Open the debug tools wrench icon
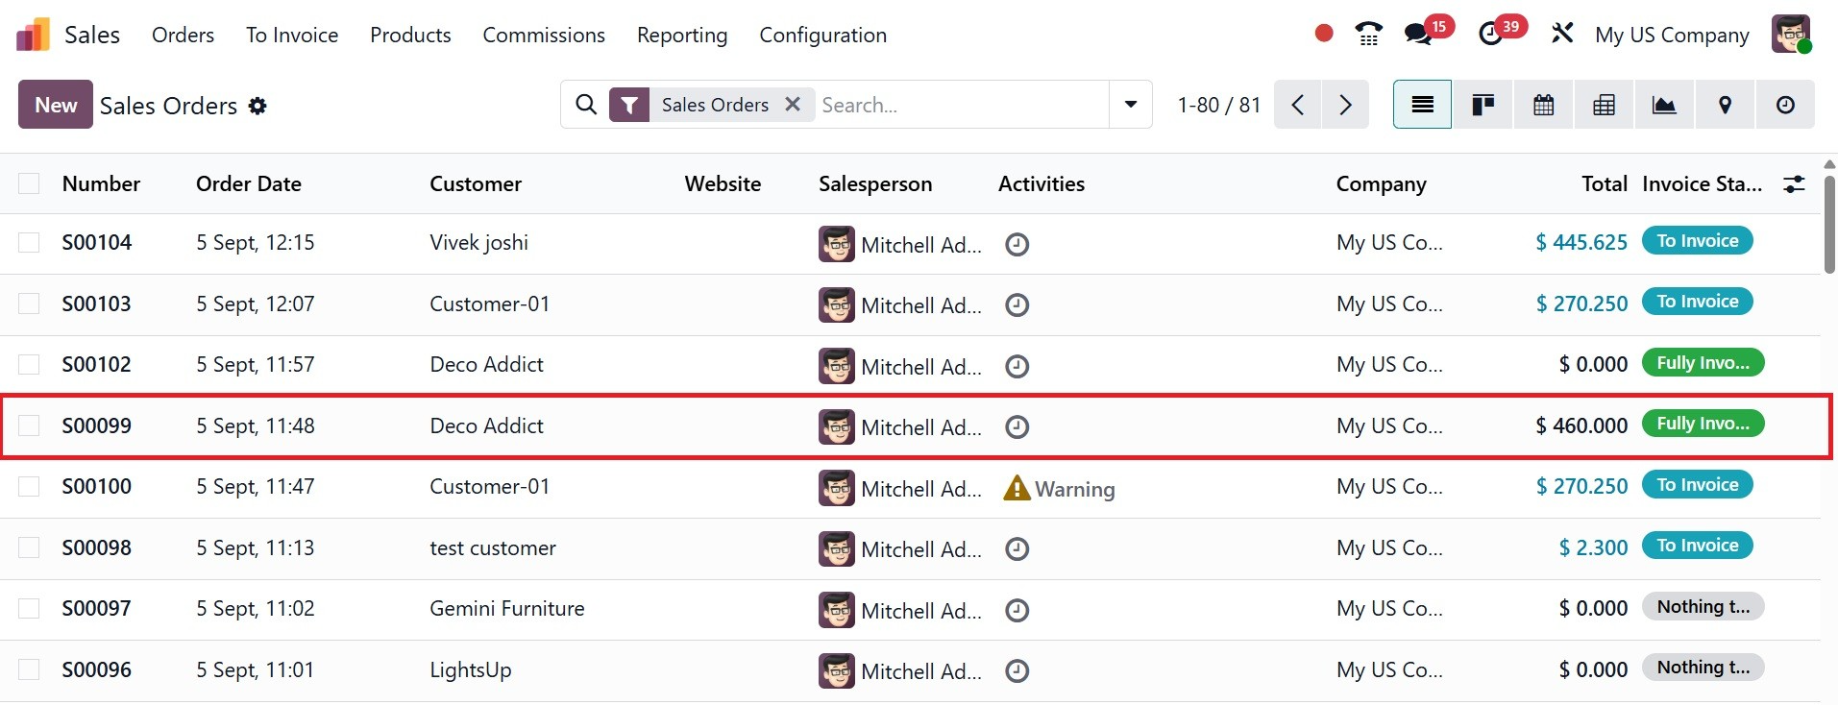1838x705 pixels. click(x=1562, y=34)
